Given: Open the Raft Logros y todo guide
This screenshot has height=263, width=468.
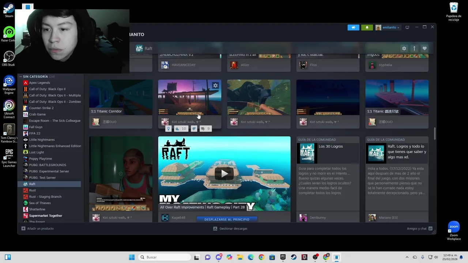Looking at the screenshot, I should pos(397,174).
